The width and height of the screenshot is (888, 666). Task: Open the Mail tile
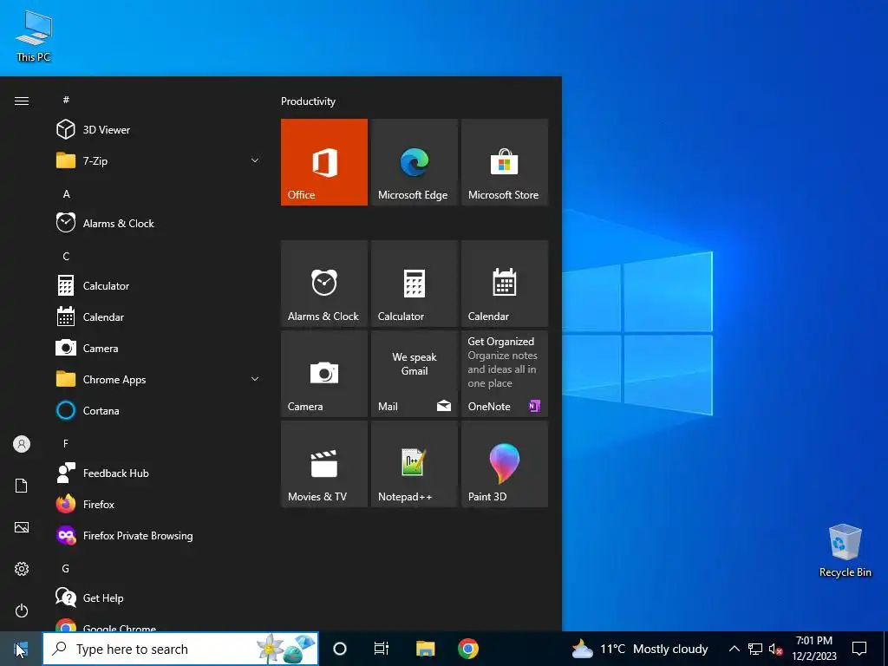pyautogui.click(x=414, y=374)
